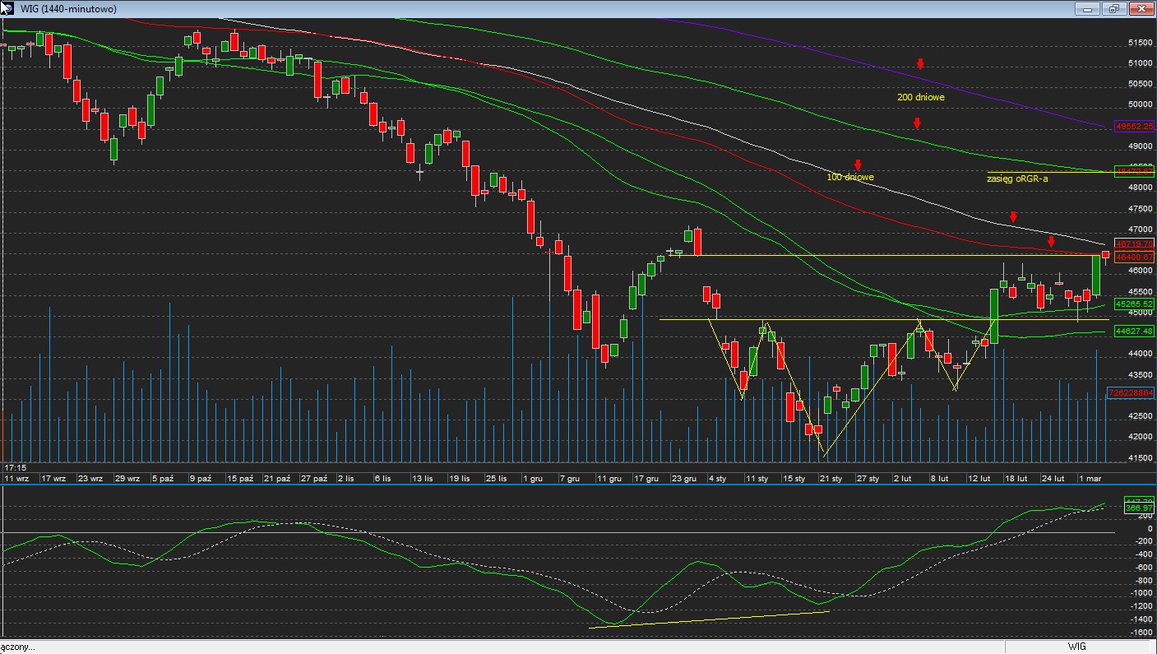Select the "zasięg oRGR-a" text annotation
This screenshot has width=1157, height=654.
tap(1017, 177)
